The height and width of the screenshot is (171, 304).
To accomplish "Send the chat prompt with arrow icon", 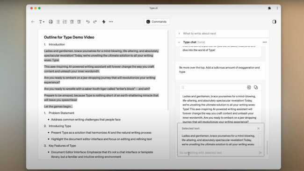I will click(x=260, y=153).
